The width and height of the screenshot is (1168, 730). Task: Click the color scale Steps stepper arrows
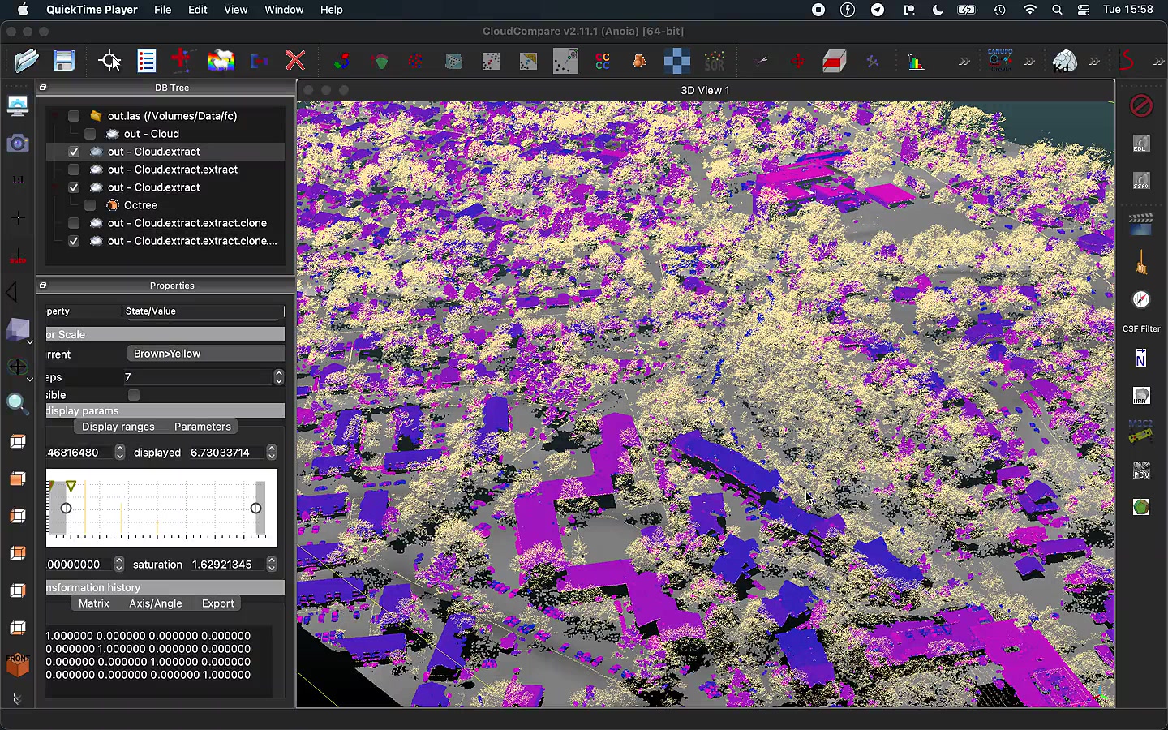point(278,377)
